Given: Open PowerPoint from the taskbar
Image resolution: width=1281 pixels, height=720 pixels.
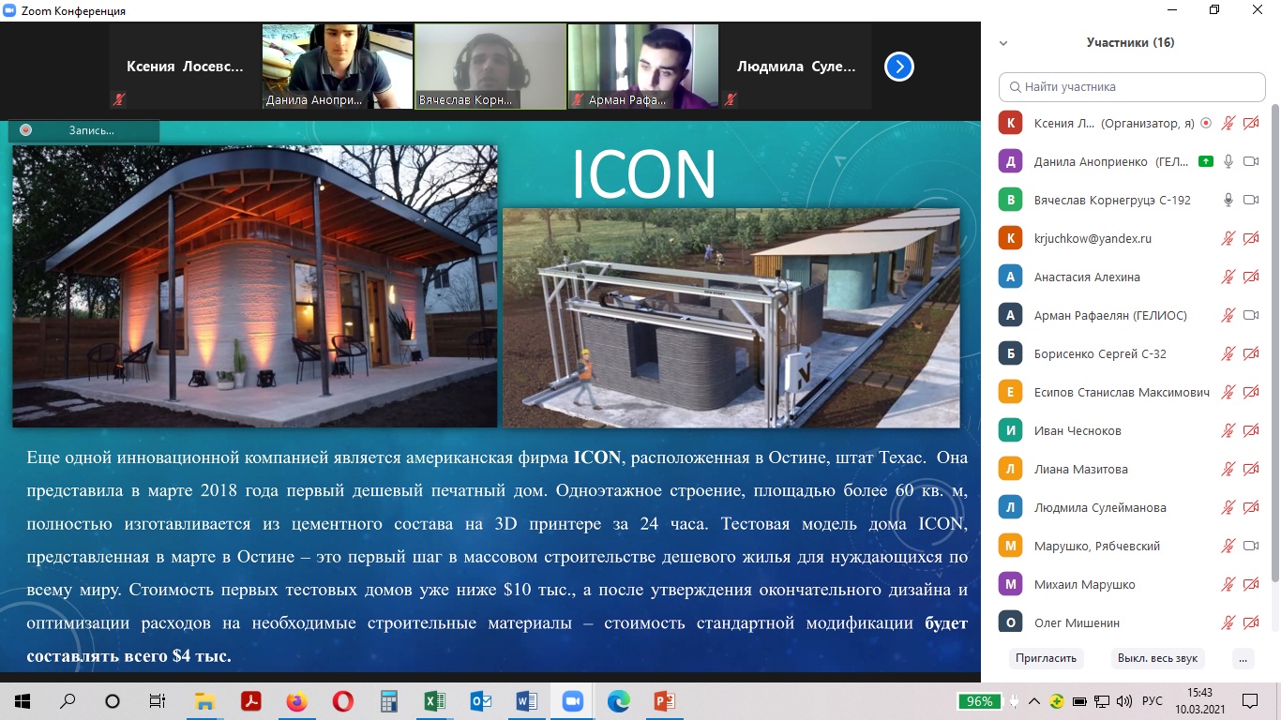Looking at the screenshot, I should (x=665, y=701).
